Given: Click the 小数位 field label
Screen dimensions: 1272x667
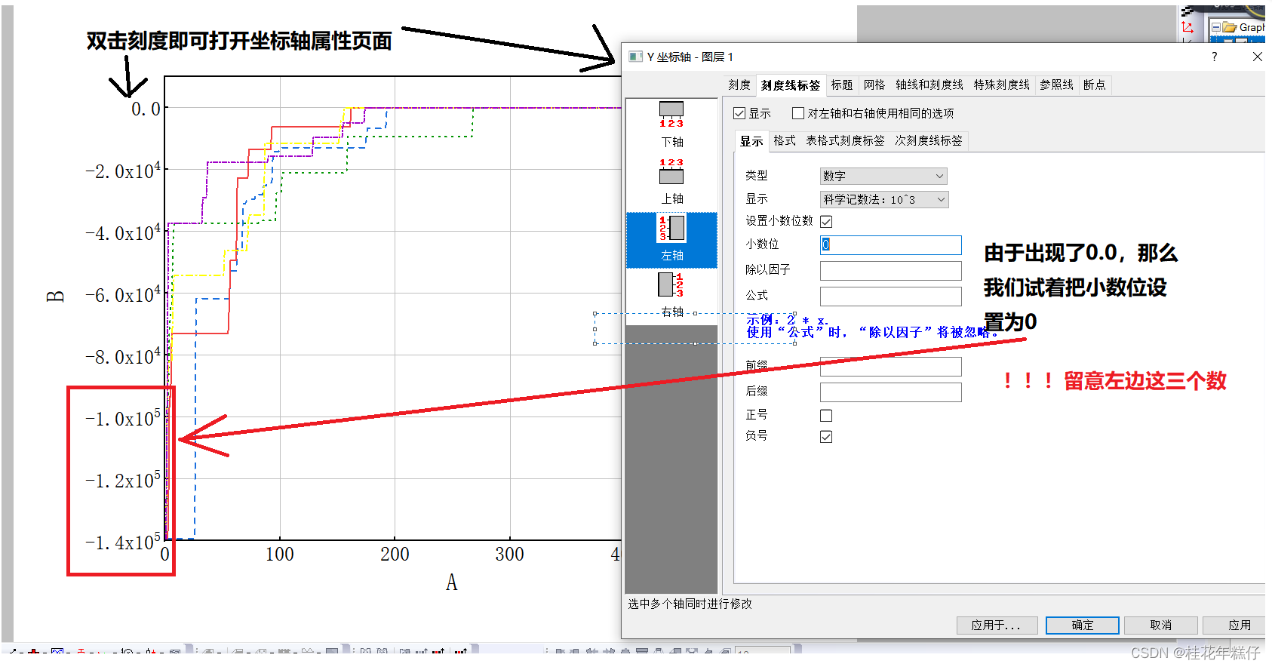Looking at the screenshot, I should point(762,244).
